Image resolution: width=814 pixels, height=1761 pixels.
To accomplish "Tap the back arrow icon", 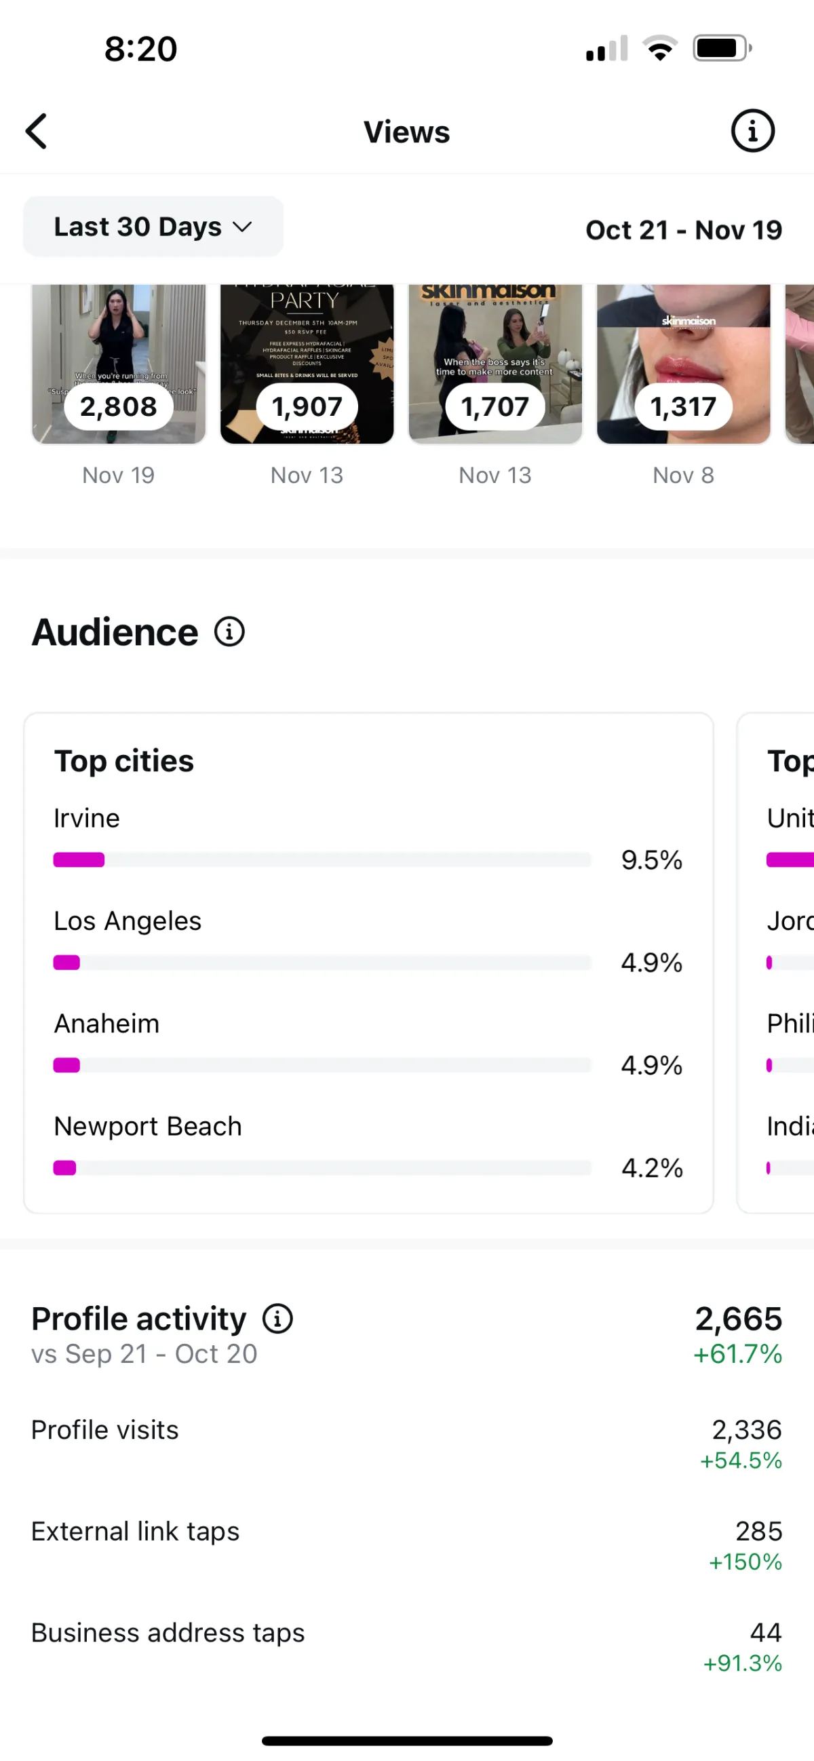I will 37,131.
